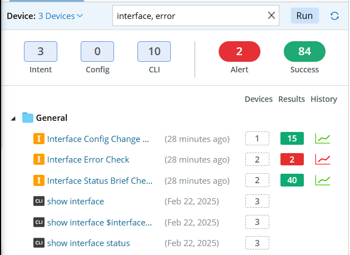Image resolution: width=350 pixels, height=255 pixels.
Task: Open history chart for Interface Status Brief Check
Action: pyautogui.click(x=323, y=180)
